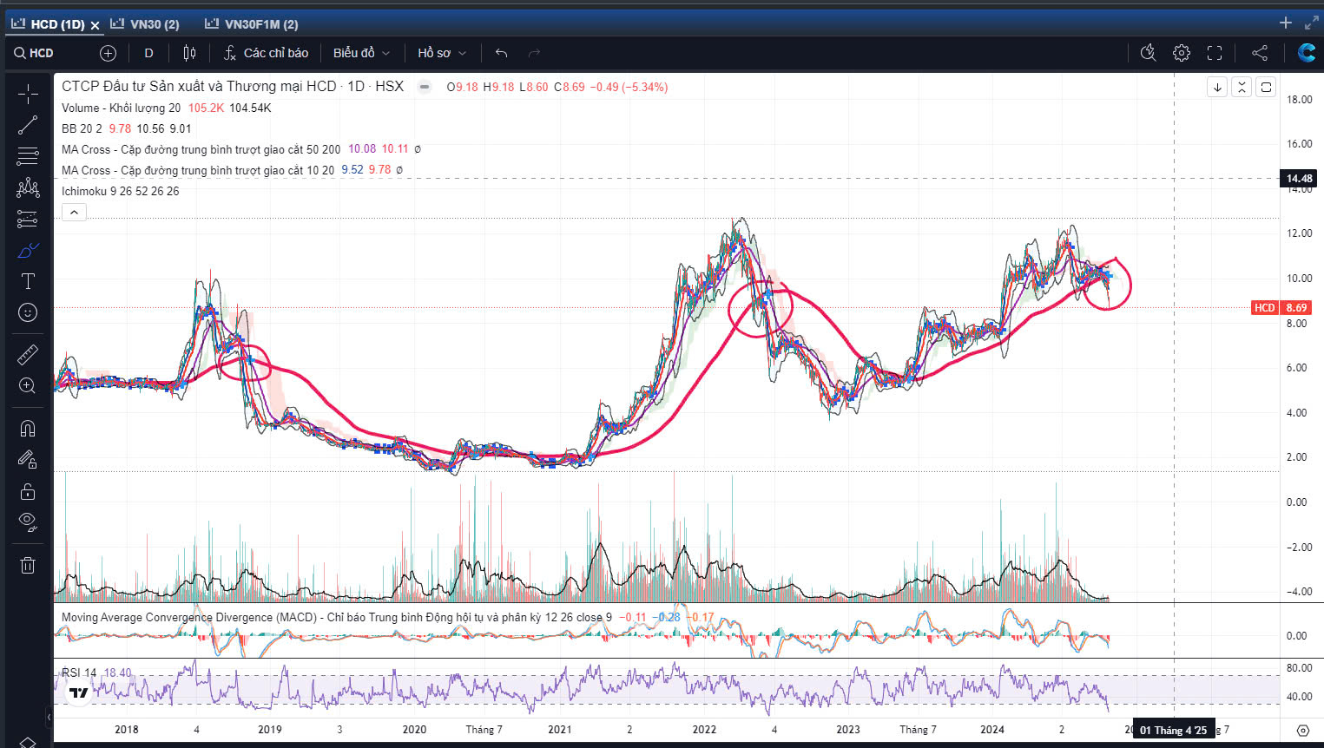
Task: Switch to the VN30F1M (2) tab
Action: pos(253,24)
